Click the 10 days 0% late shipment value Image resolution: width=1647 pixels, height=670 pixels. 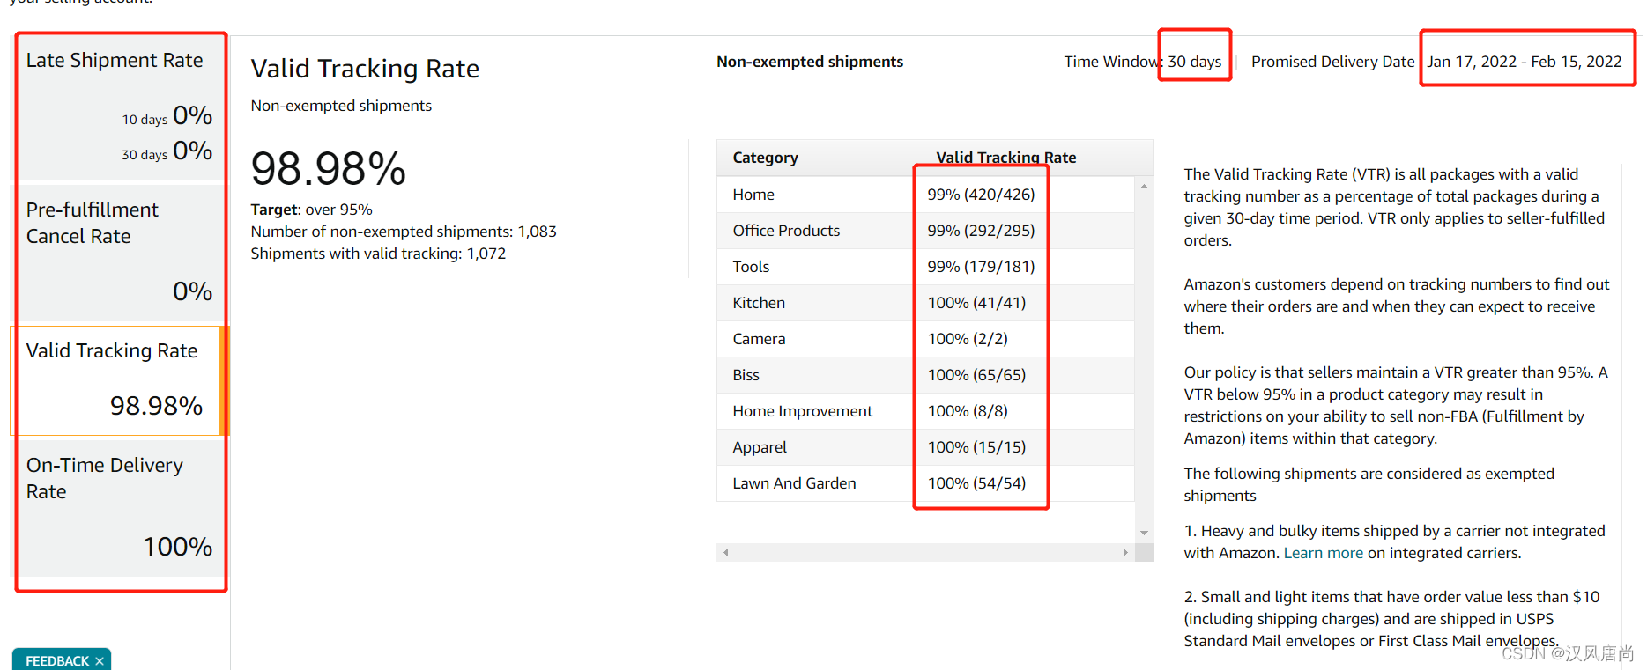coord(167,115)
